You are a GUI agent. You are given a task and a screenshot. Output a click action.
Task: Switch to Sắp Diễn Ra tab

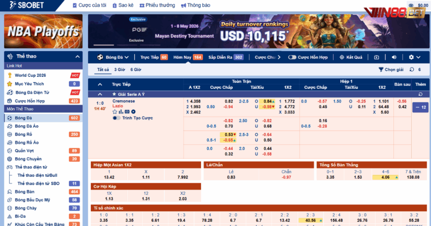coord(226,57)
